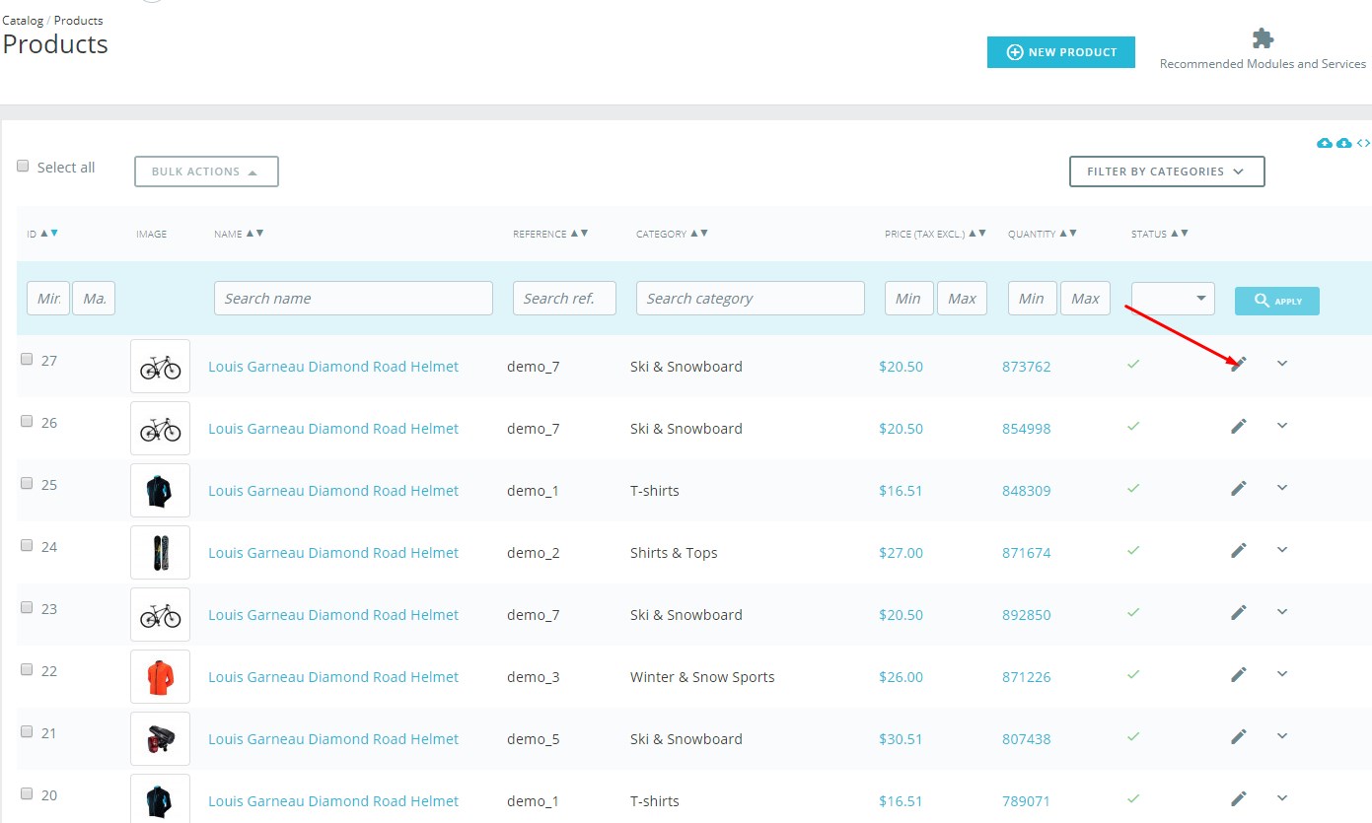This screenshot has height=823, width=1372.
Task: Click the pencil edit icon for product 21
Action: pos(1239,736)
